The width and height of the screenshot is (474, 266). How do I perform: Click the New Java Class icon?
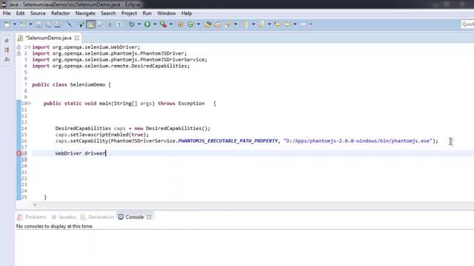pos(191,24)
